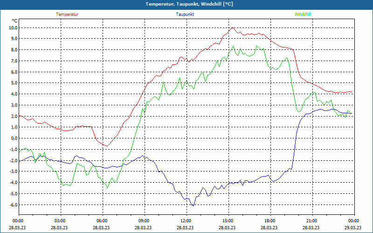Select the red 'Temperatur' legend label
The image size is (373, 233).
pos(67,14)
